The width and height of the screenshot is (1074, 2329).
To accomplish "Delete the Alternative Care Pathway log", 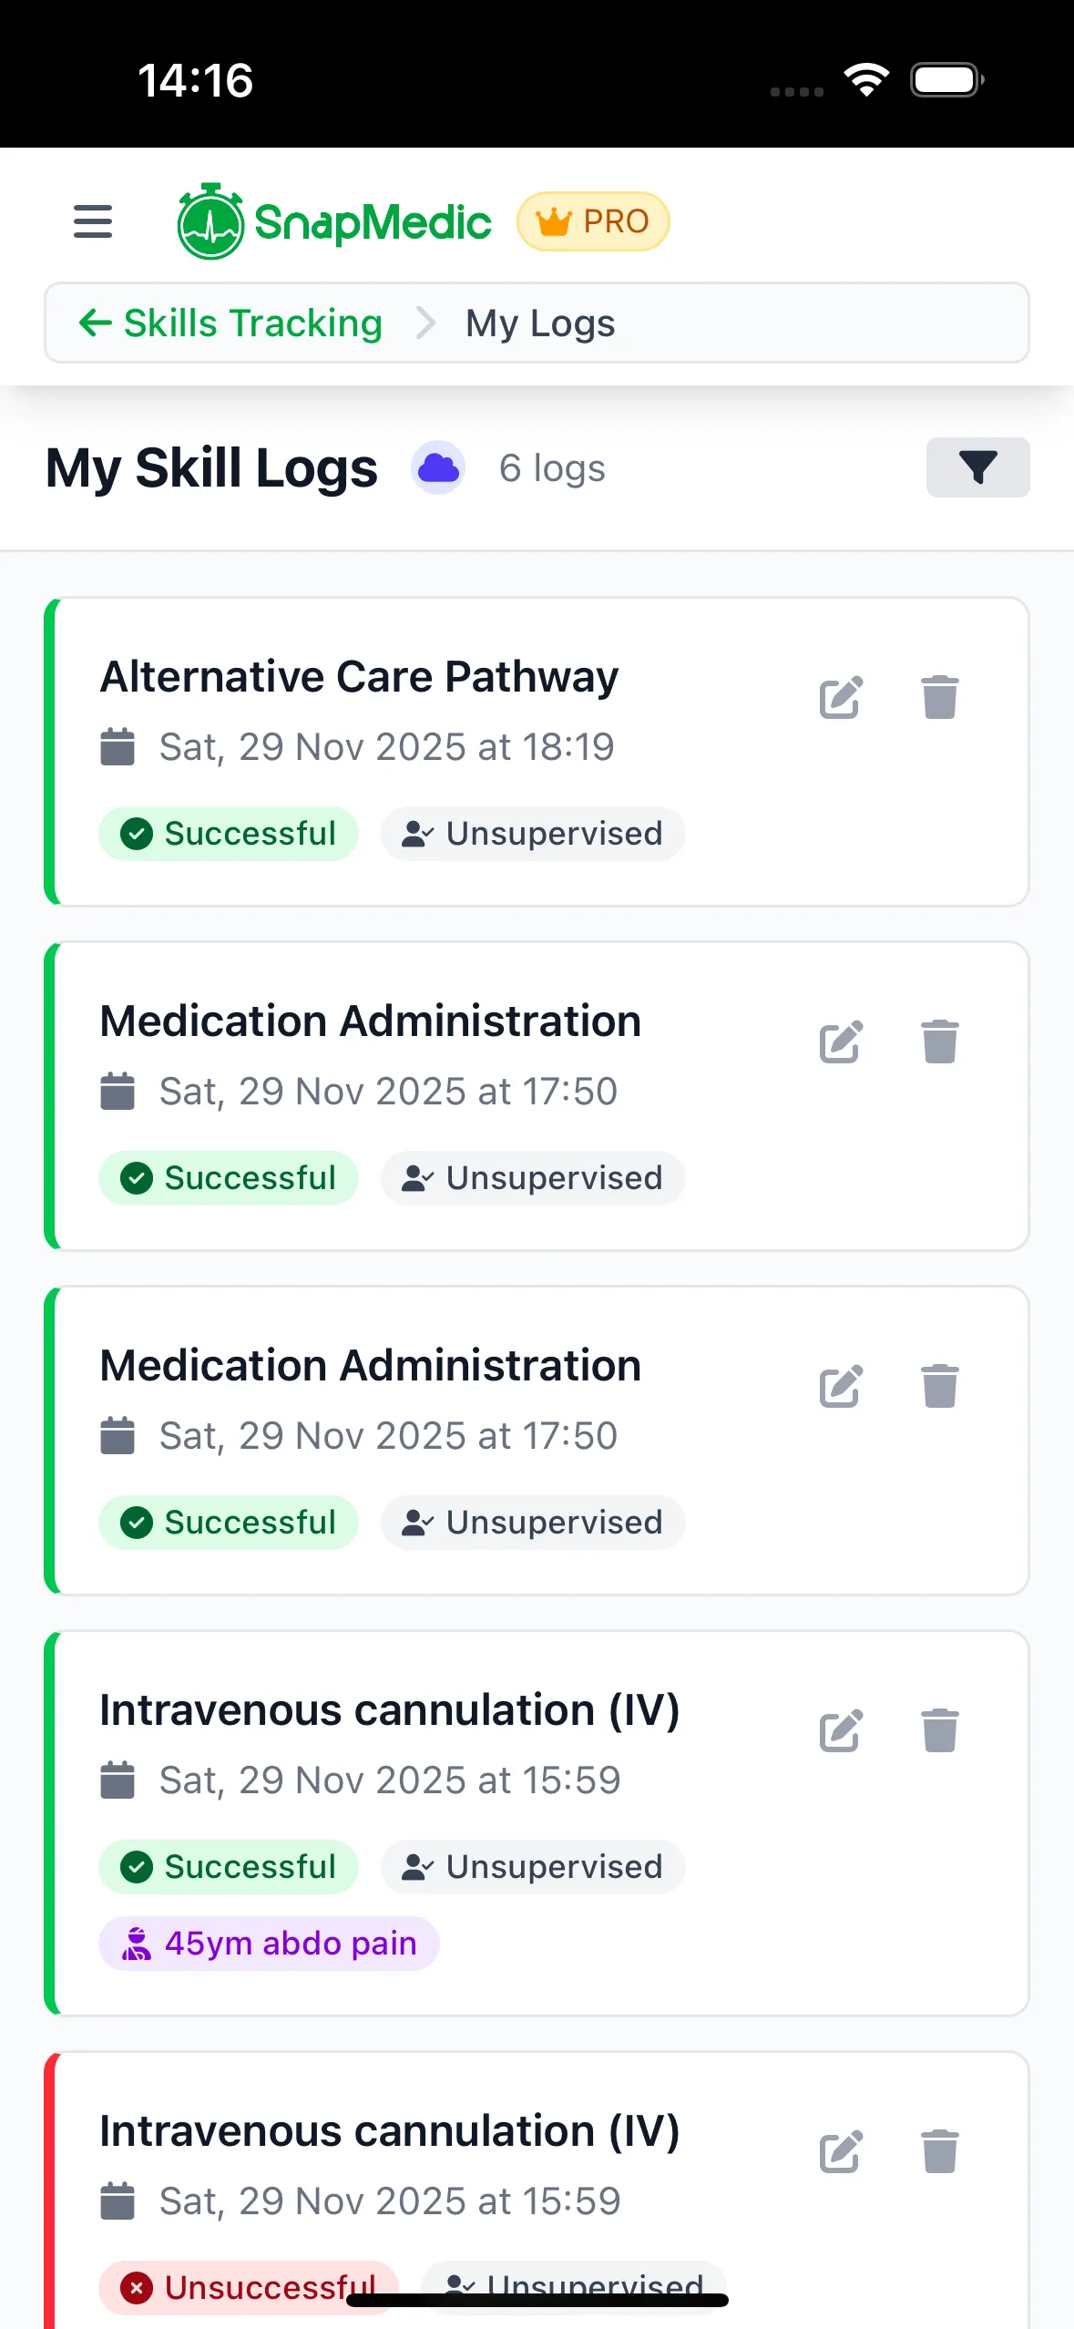I will tap(939, 698).
